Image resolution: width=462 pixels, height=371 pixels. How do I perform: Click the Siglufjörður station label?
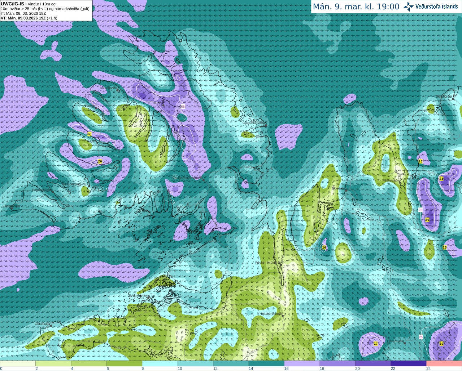pos(444,97)
